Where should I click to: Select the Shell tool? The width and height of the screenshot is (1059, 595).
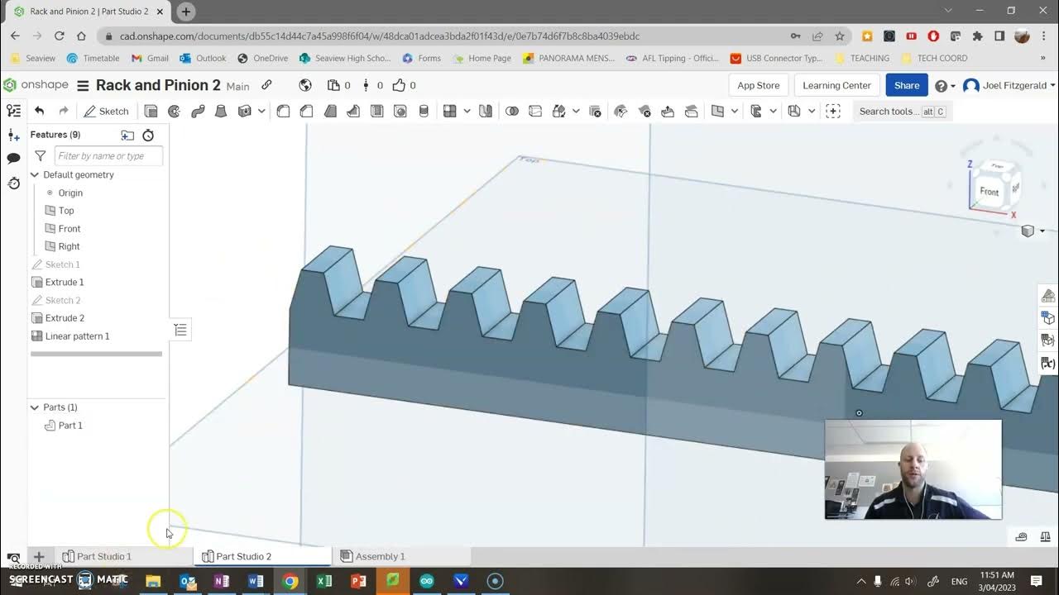[377, 111]
